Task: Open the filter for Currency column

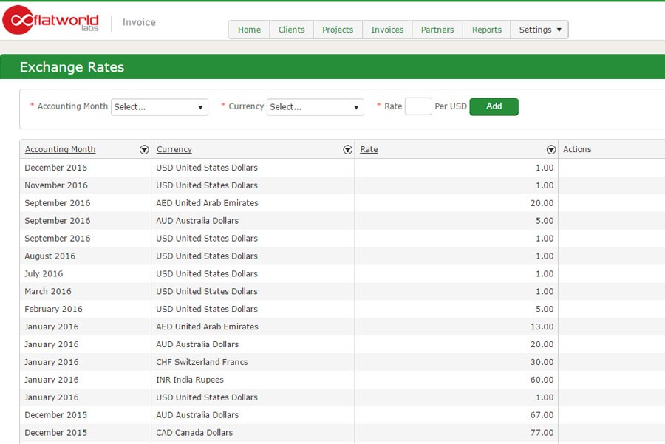Action: (347, 149)
